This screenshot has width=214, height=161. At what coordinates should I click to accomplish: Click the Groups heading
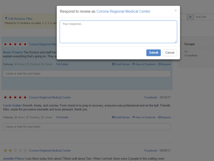pos(189,44)
